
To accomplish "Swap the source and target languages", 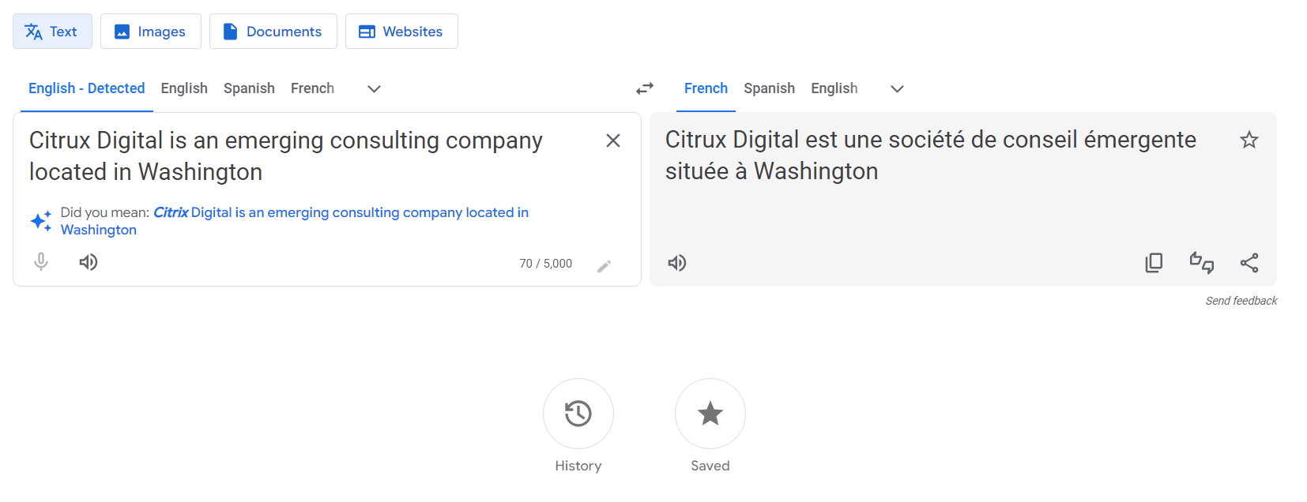I will click(x=645, y=88).
